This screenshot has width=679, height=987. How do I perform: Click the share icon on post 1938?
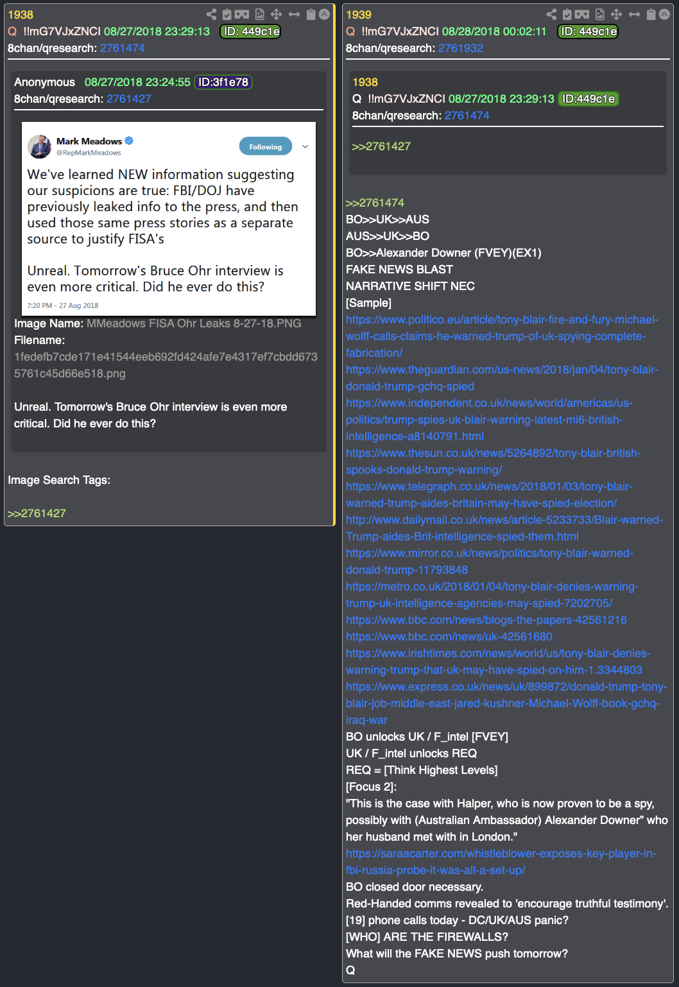click(211, 14)
